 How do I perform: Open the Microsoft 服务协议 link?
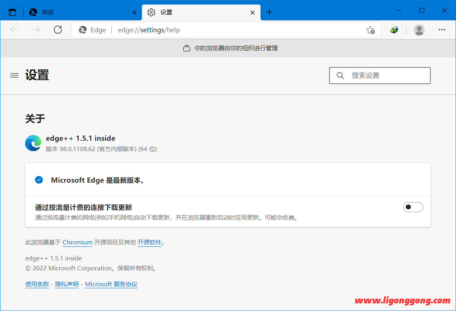[x=111, y=284]
